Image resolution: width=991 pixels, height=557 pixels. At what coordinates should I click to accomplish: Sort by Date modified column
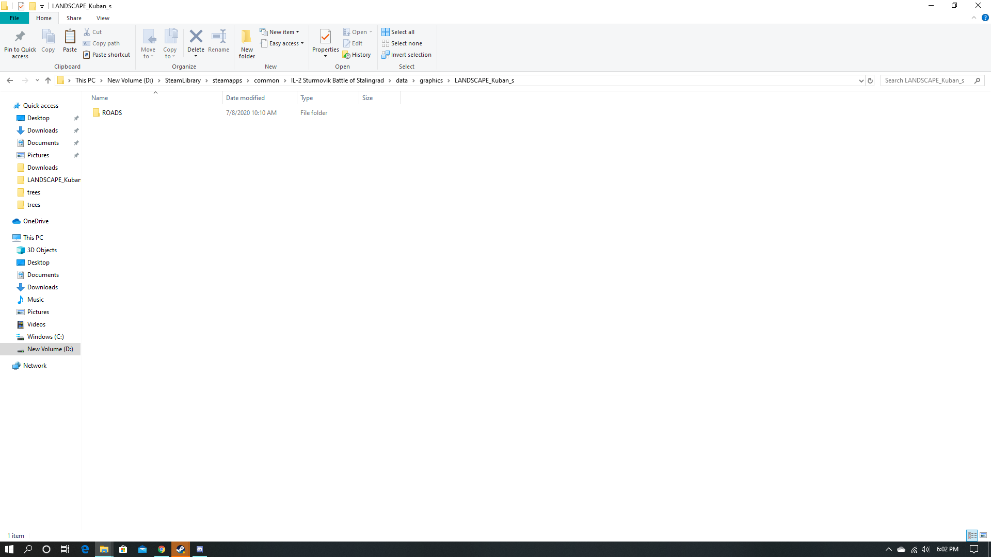(260, 98)
